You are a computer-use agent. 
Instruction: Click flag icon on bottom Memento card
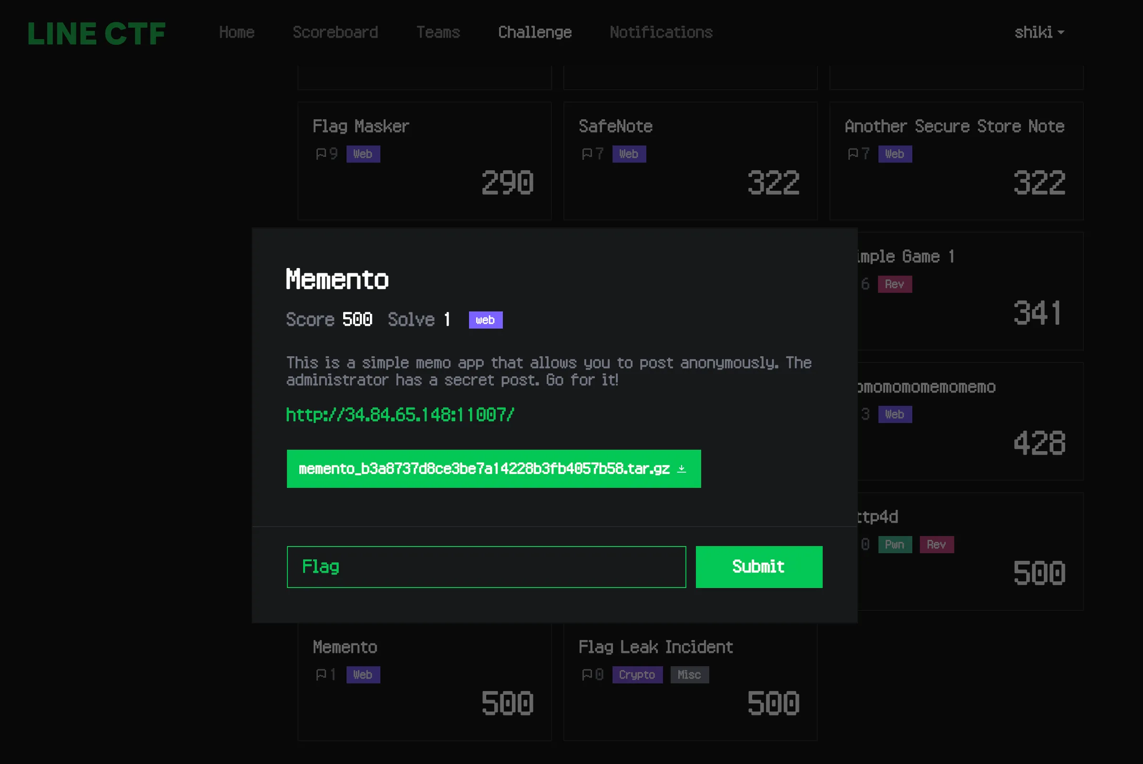(x=321, y=674)
